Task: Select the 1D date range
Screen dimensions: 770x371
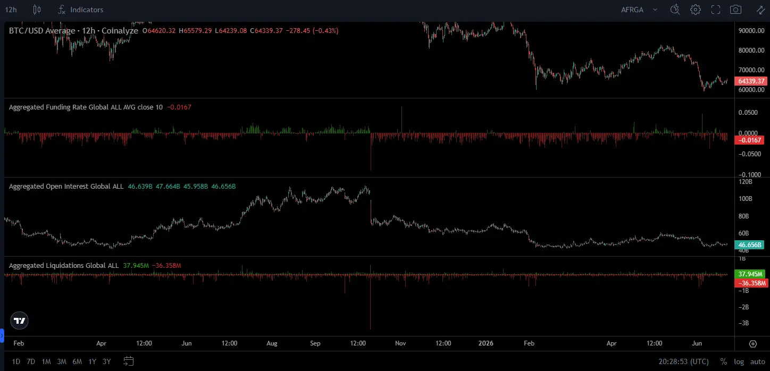Action: (x=16, y=361)
